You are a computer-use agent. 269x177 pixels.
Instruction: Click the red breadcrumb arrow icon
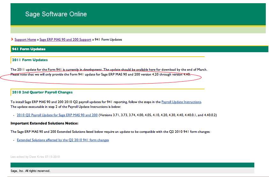(12, 39)
